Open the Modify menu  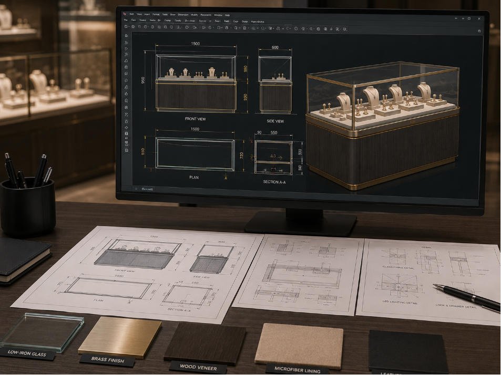click(195, 15)
